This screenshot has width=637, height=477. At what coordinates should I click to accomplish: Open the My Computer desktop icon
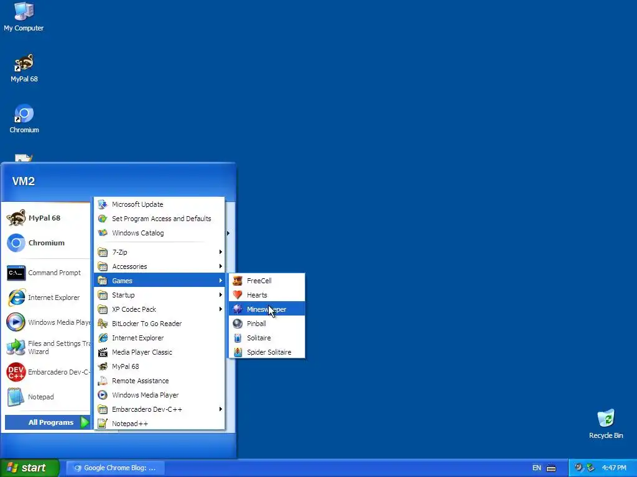(x=24, y=16)
